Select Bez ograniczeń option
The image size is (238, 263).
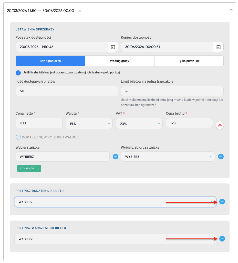(x=50, y=61)
